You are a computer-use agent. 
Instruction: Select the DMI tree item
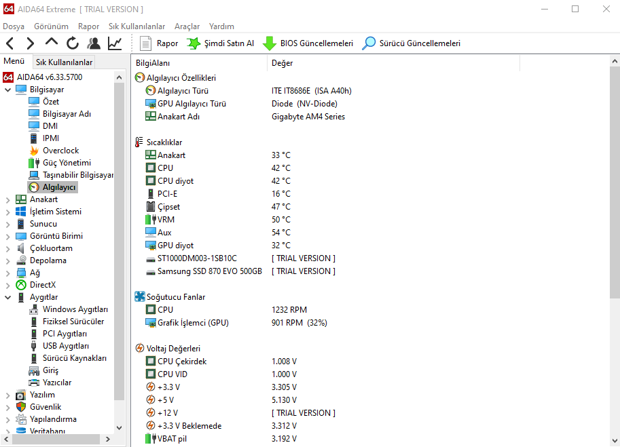(x=50, y=126)
